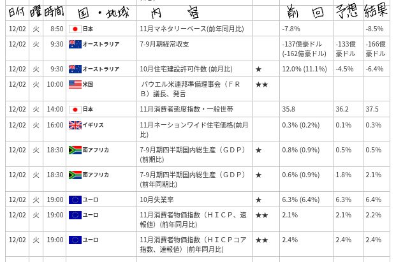Click the US flag in the 10:00 row

click(x=75, y=84)
